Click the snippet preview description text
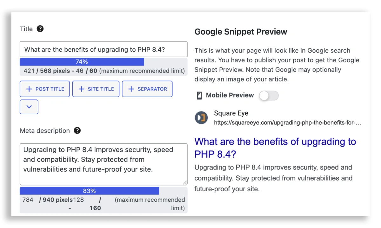This screenshot has width=381, height=228. tap(273, 178)
